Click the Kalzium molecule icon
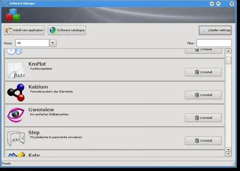Image resolution: width=240 pixels, height=171 pixels. [16, 93]
